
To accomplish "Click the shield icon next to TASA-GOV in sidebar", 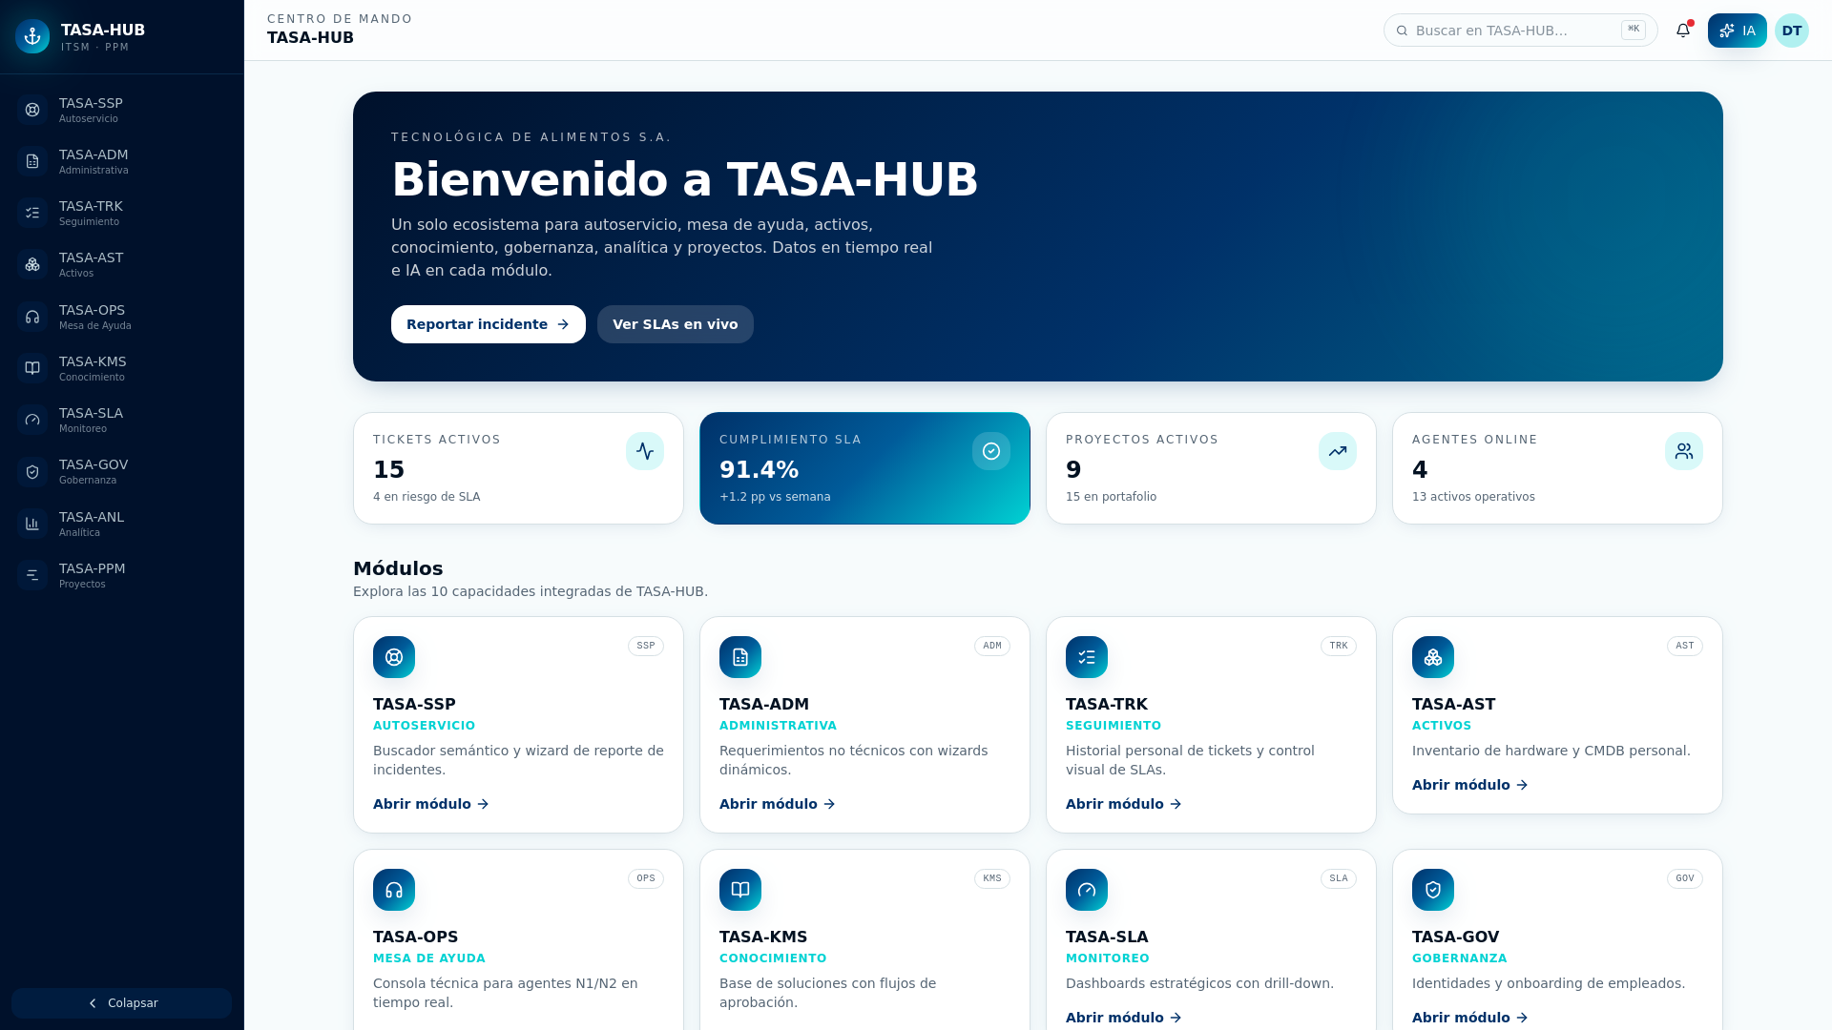I will [32, 471].
